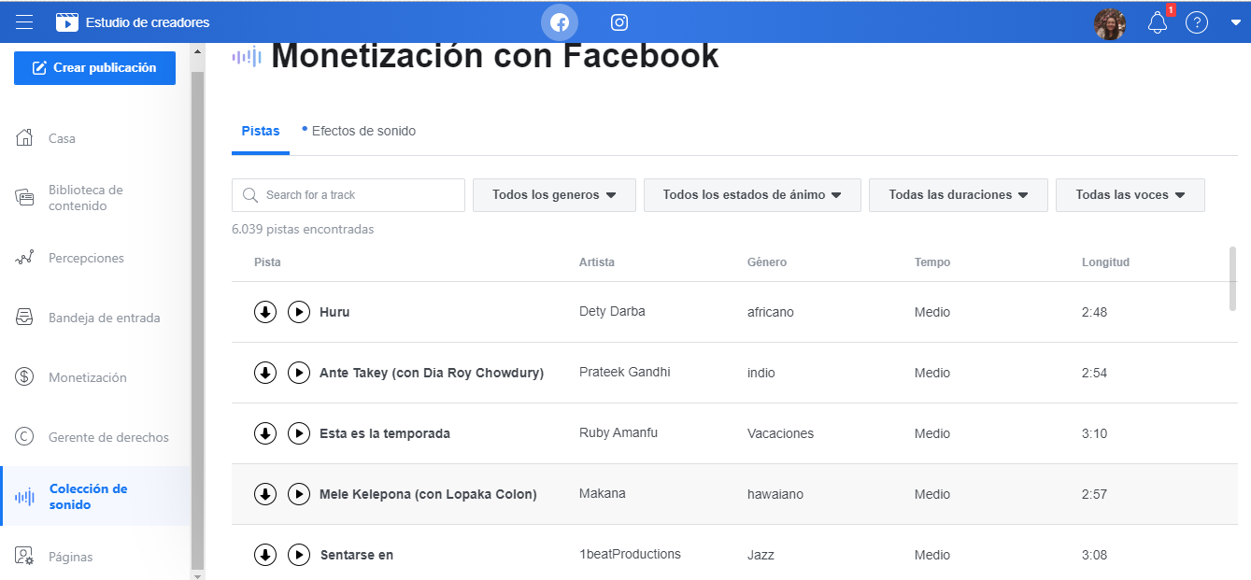The height and width of the screenshot is (580, 1251).
Task: Open the hamburger menu in top bar
Action: coord(25,22)
